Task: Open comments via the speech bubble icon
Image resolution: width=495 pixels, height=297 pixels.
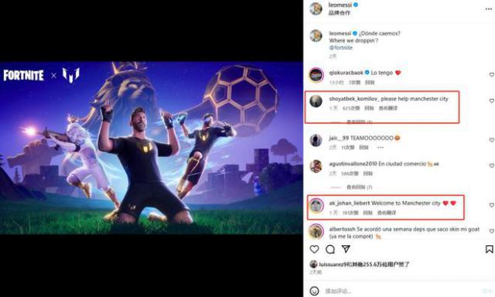Action: click(330, 249)
